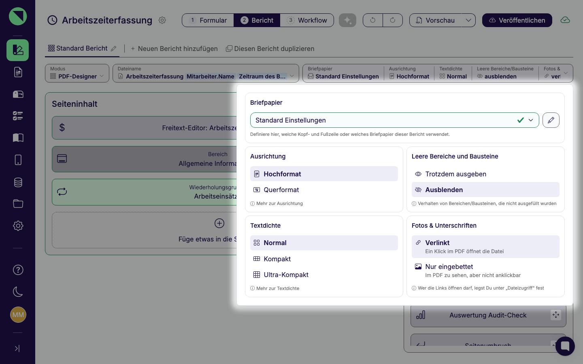Open the form editor sidebar icon
This screenshot has height=364, width=583.
click(x=17, y=50)
